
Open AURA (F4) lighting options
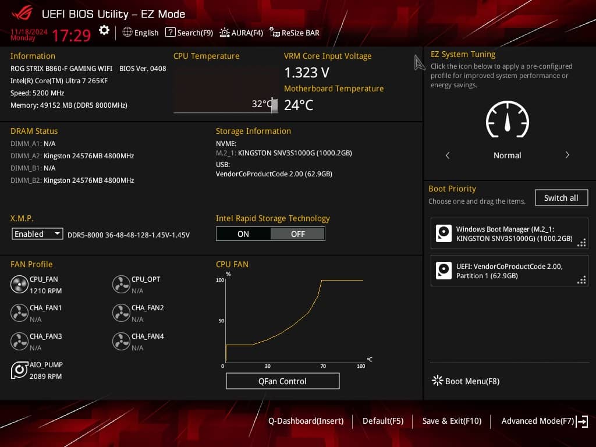242,33
